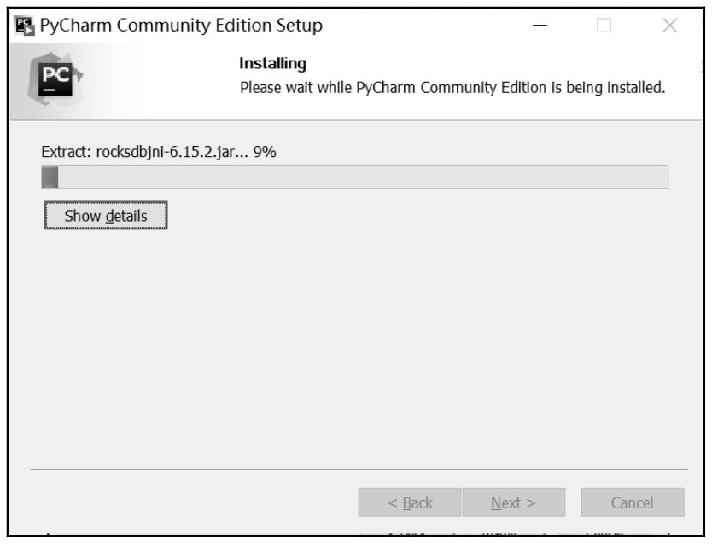Click the 9% progress percentage text

pyautogui.click(x=265, y=152)
